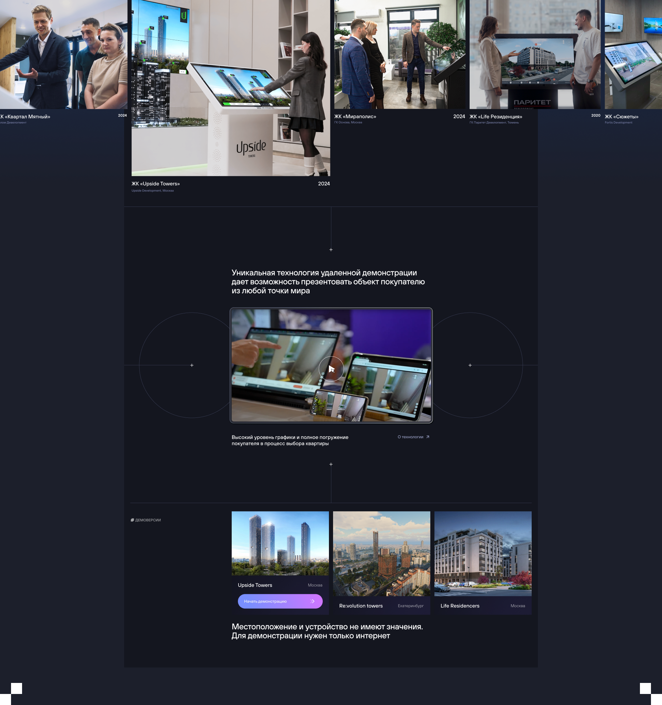
Task: Click plus marker inside right circle
Action: coord(470,365)
